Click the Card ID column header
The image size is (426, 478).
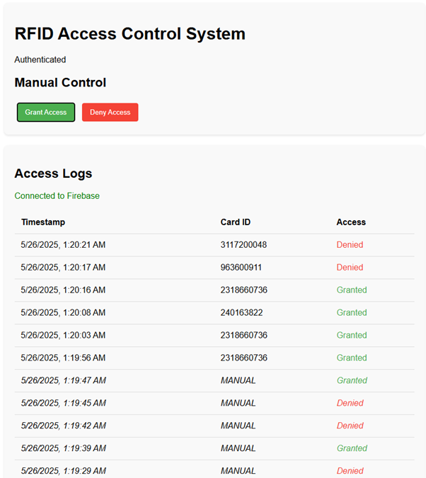click(x=236, y=222)
